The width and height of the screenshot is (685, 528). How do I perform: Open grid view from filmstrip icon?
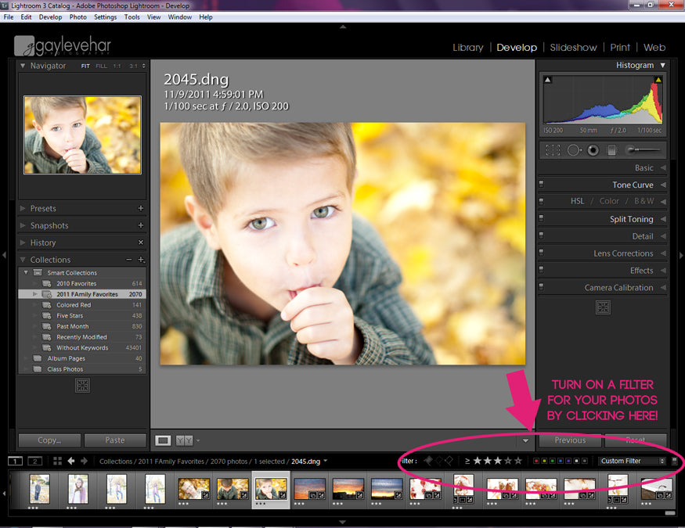point(57,461)
